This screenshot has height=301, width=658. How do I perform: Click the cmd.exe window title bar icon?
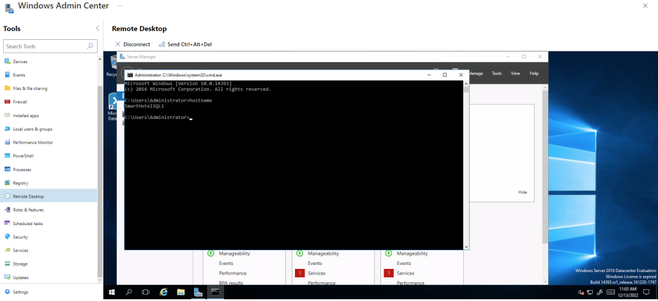[x=130, y=75]
